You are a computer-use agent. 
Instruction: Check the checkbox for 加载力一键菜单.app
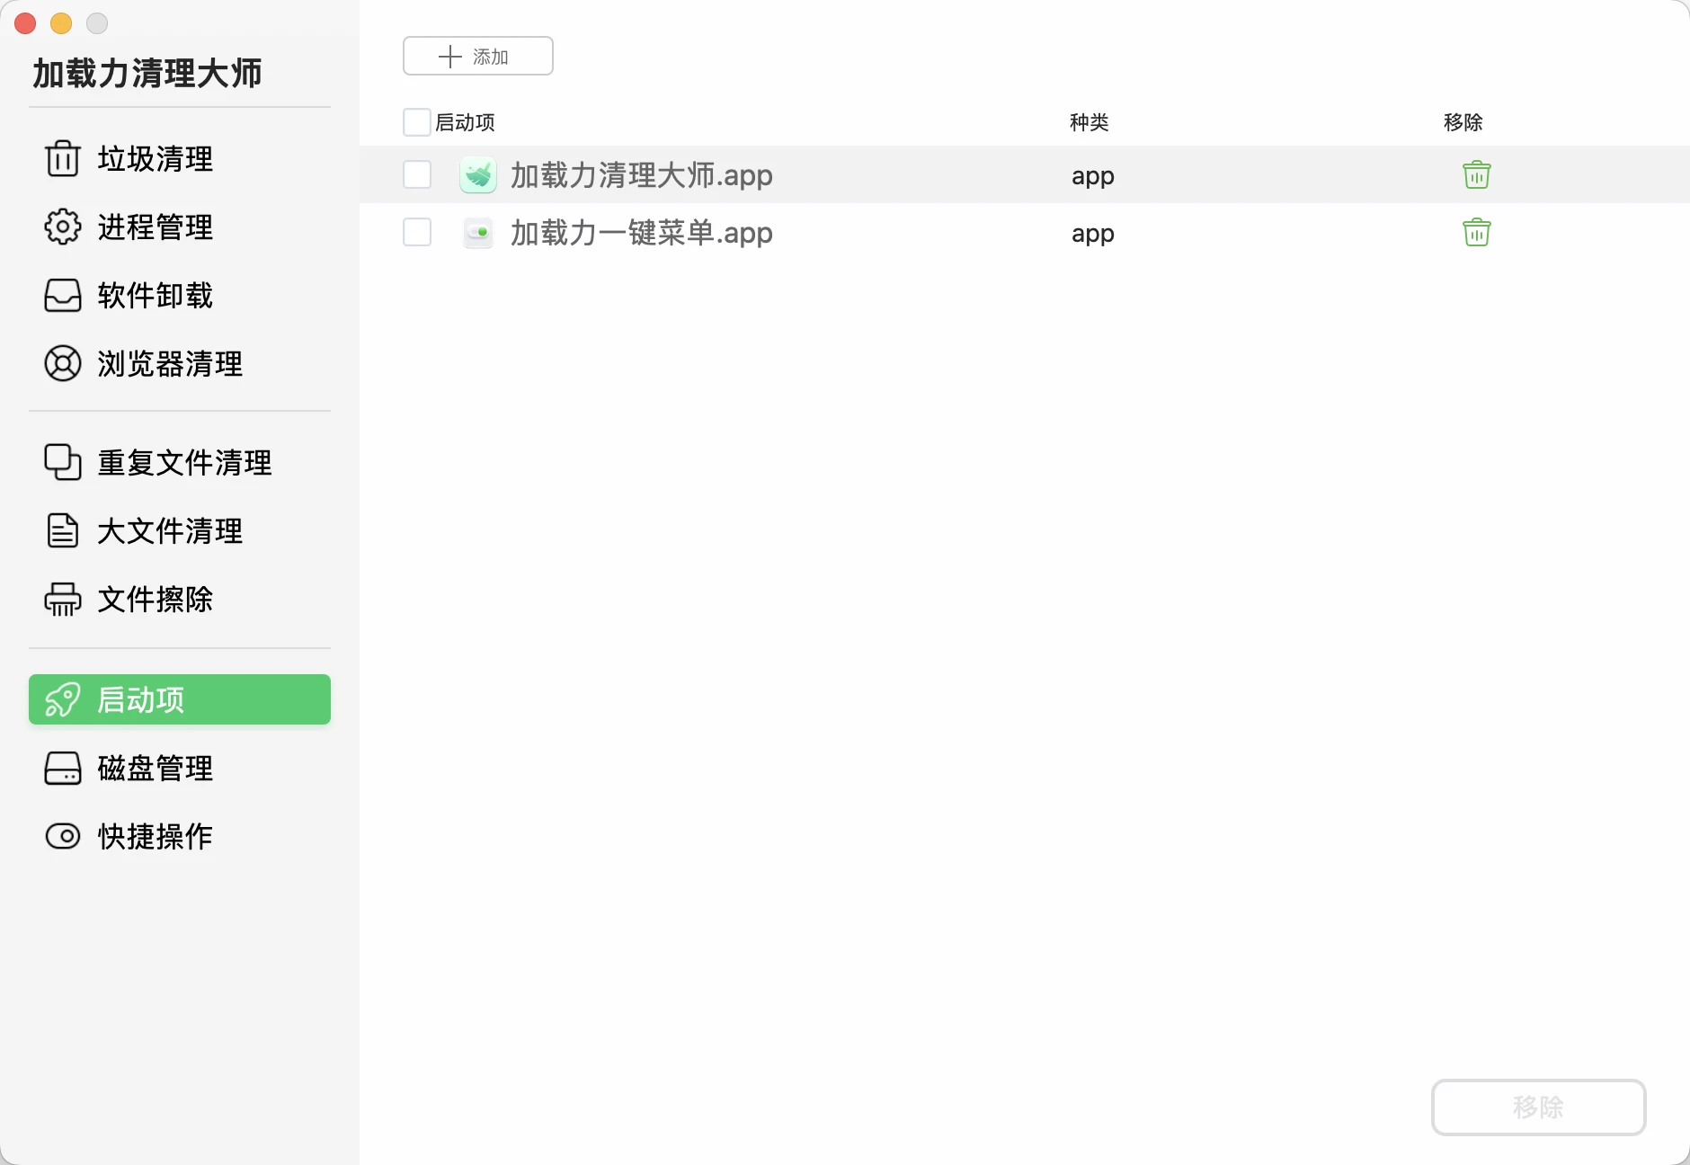417,232
